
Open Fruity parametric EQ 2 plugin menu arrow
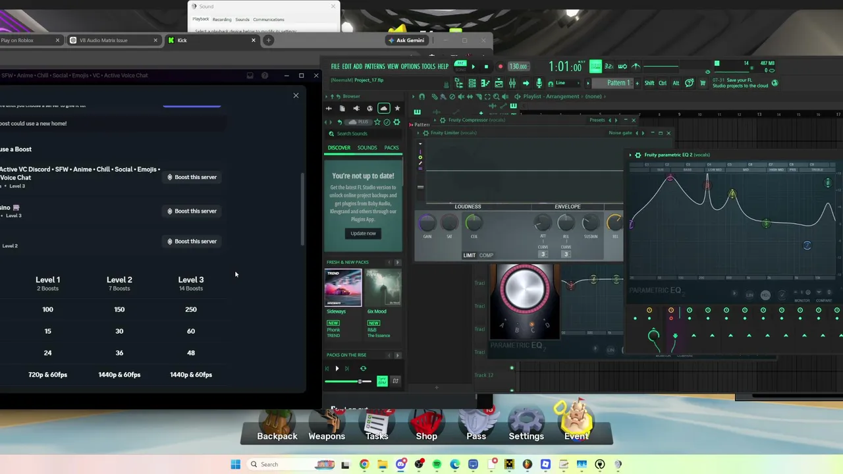click(630, 155)
